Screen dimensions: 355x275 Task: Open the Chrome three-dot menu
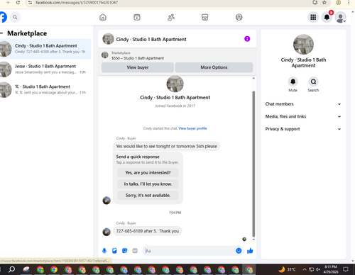349,3
